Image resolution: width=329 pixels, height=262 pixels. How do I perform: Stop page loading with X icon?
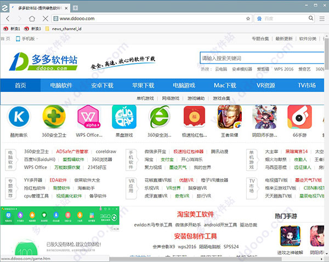45,19
